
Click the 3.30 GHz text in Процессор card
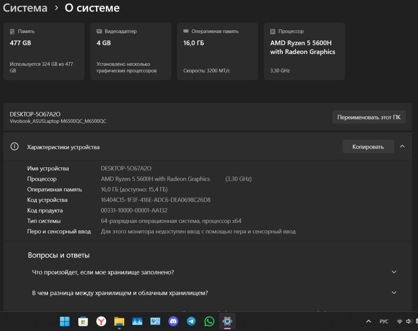point(280,71)
